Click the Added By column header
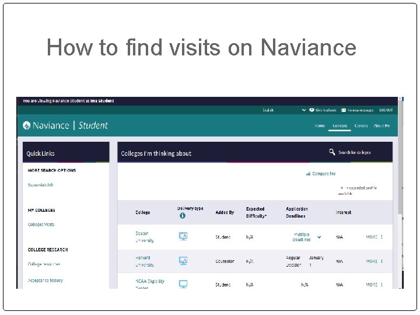 click(x=225, y=212)
